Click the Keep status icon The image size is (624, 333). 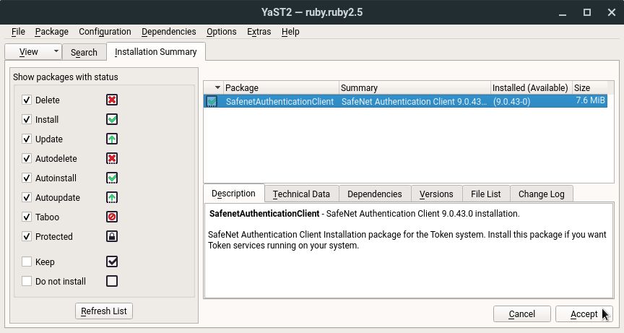(112, 261)
